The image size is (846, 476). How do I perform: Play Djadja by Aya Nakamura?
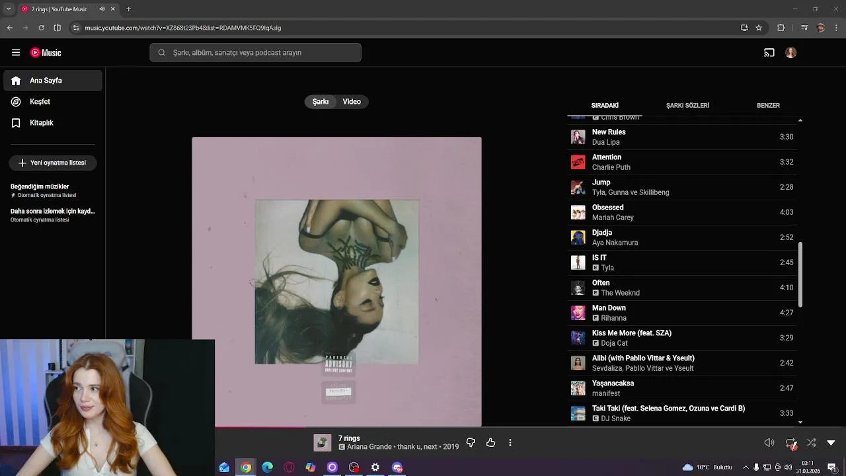pyautogui.click(x=682, y=237)
